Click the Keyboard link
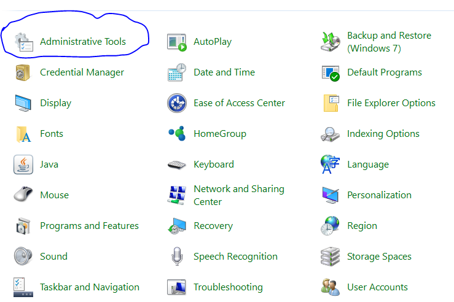 point(214,165)
